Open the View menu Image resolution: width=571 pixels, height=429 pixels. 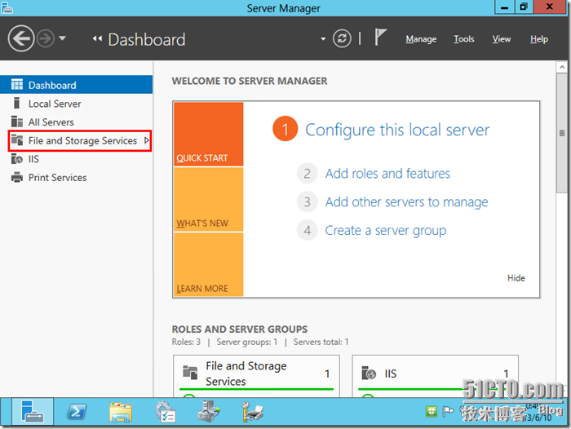click(x=502, y=39)
